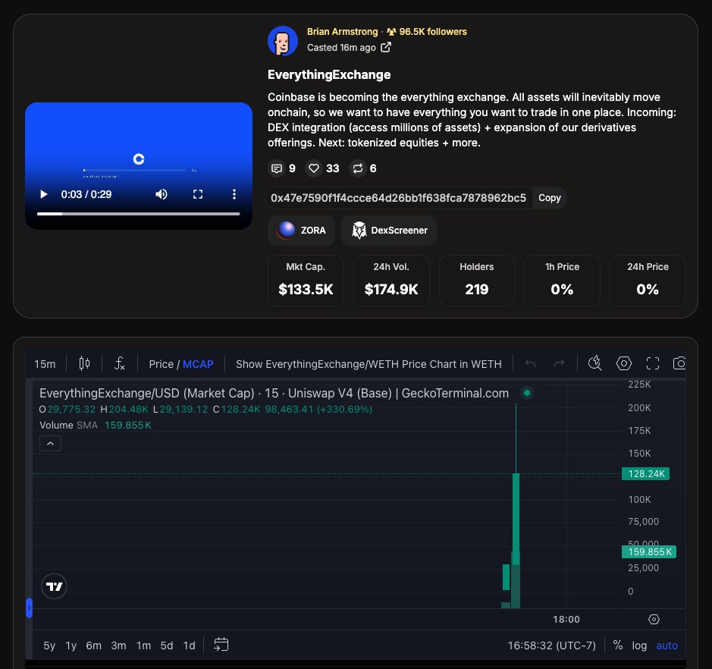Viewport: 712px width, 669px height.
Task: Click the green market status dot
Action: pyautogui.click(x=527, y=393)
